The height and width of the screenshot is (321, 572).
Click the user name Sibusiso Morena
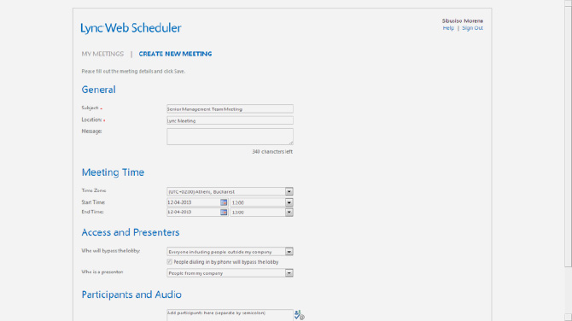click(462, 20)
